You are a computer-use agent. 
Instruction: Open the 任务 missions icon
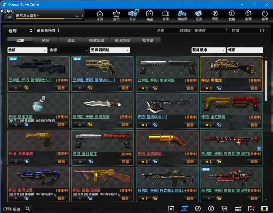pyautogui.click(x=199, y=15)
